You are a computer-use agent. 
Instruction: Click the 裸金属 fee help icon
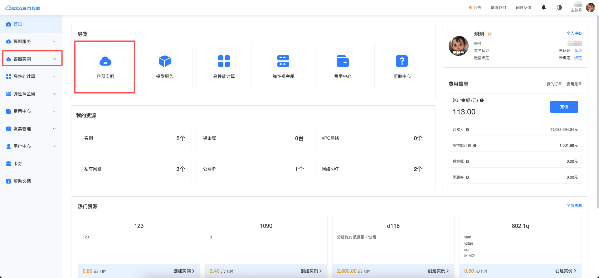pyautogui.click(x=467, y=161)
